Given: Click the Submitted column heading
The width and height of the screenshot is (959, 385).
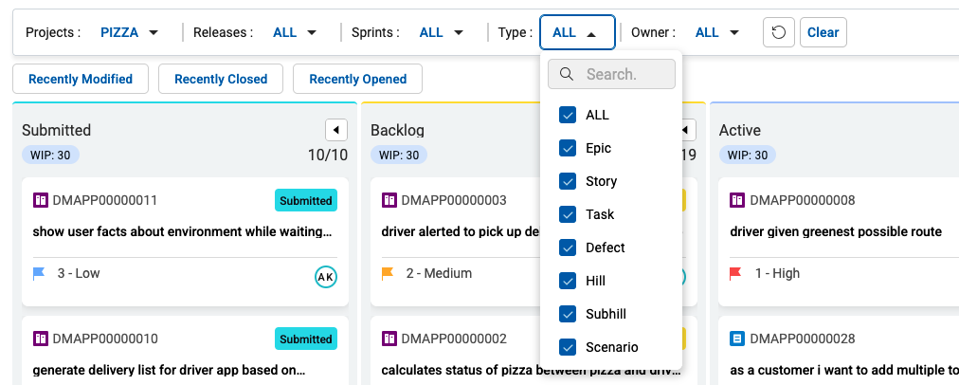Looking at the screenshot, I should coord(56,130).
